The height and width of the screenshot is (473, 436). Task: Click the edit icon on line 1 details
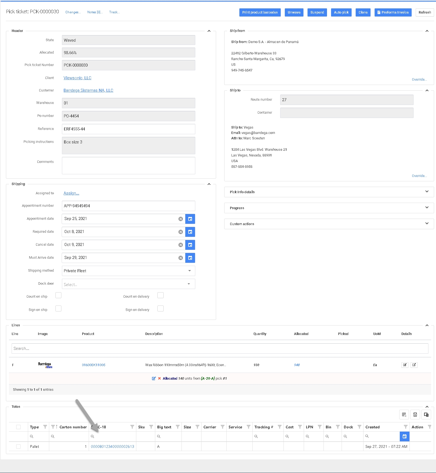(405, 365)
